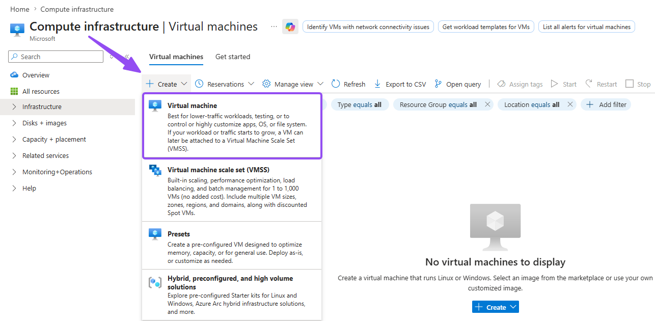Click List all alerts for virtual machines
Image resolution: width=655 pixels, height=321 pixels.
click(587, 26)
